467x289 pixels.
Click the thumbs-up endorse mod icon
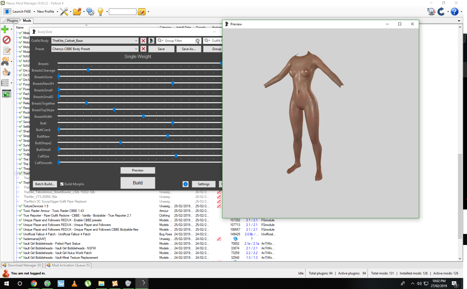click(x=6, y=72)
